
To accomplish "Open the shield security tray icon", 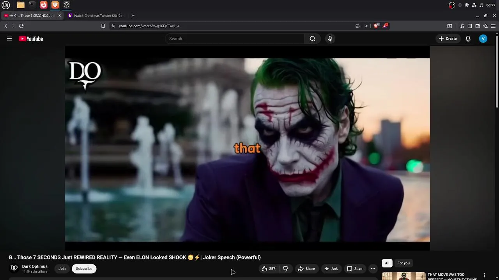I will click(467, 5).
